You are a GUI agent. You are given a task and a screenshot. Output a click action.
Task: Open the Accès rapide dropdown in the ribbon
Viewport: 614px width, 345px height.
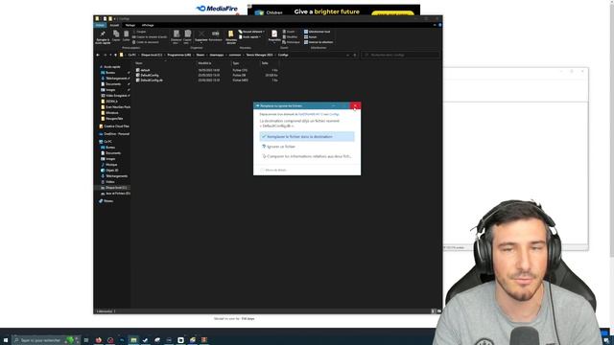(249, 36)
